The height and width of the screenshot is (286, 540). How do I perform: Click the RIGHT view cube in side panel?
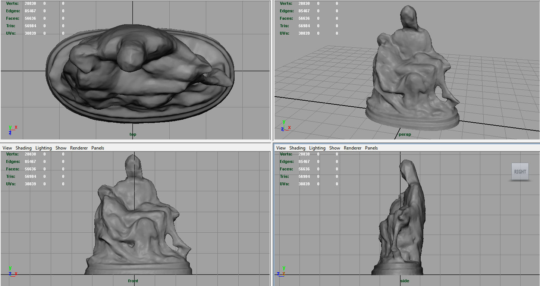[x=520, y=172]
